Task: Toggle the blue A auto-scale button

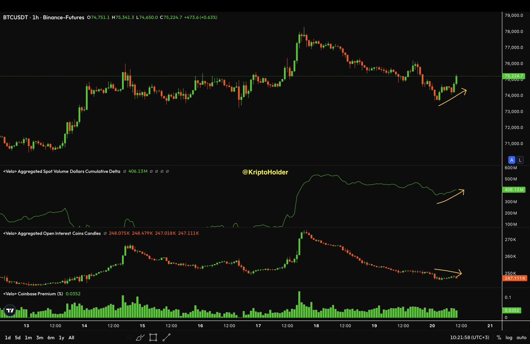Action: (512, 160)
